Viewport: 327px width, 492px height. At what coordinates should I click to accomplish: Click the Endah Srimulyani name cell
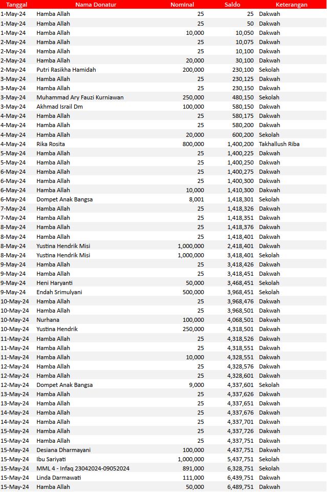click(x=59, y=292)
